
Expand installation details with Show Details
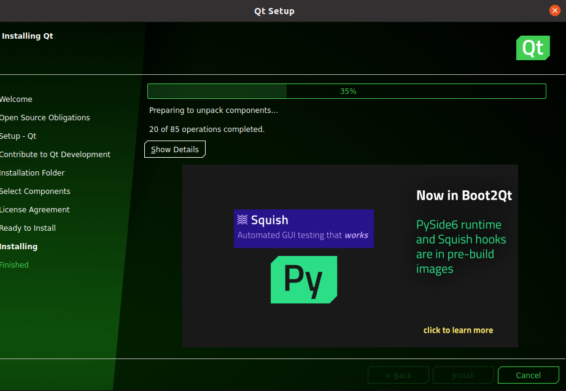[x=175, y=149]
